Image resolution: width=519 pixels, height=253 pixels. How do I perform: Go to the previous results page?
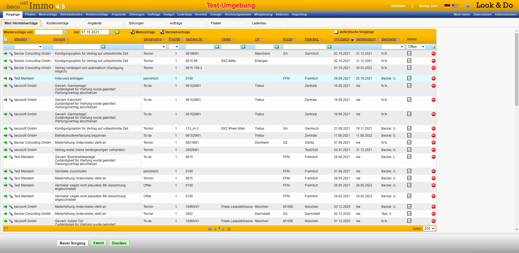coord(215,229)
